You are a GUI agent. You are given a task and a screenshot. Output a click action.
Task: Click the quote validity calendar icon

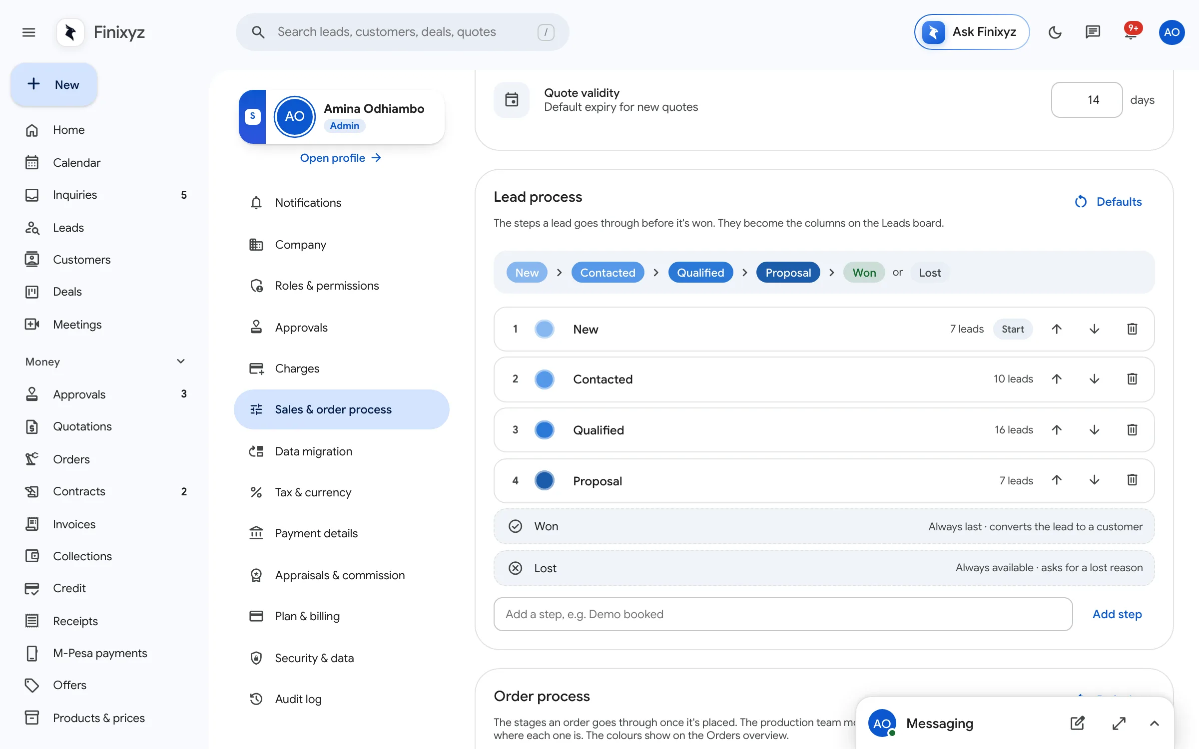pyautogui.click(x=512, y=100)
